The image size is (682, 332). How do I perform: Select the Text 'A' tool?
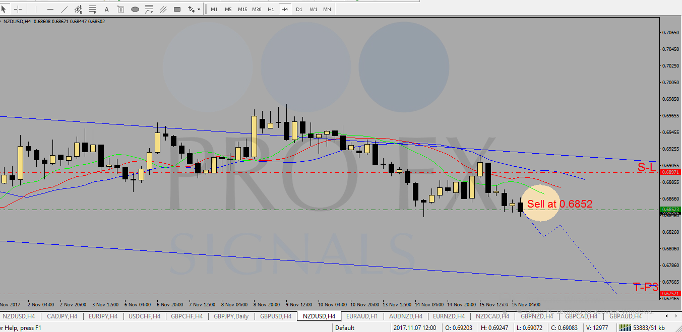coord(106,9)
